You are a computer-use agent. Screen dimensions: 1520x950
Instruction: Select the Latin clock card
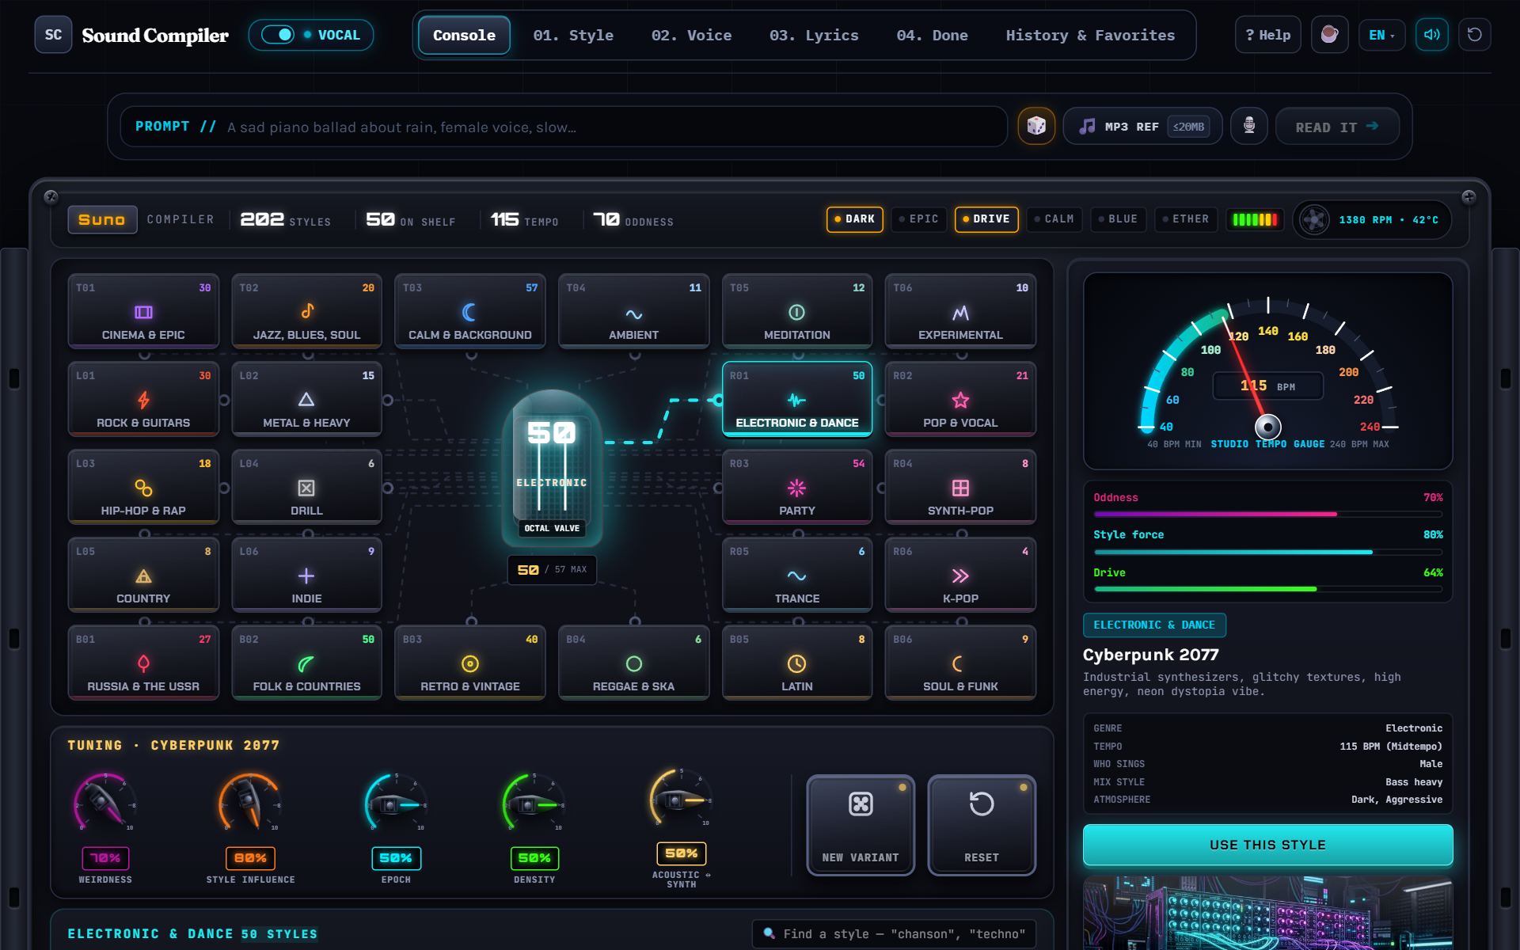(797, 663)
